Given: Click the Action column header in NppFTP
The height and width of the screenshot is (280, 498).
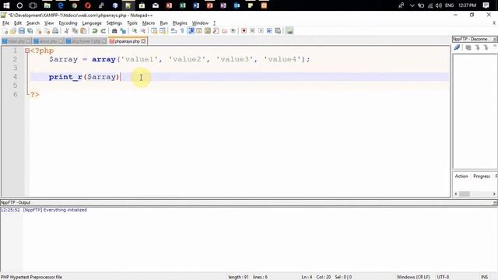Looking at the screenshot, I should point(461,177).
